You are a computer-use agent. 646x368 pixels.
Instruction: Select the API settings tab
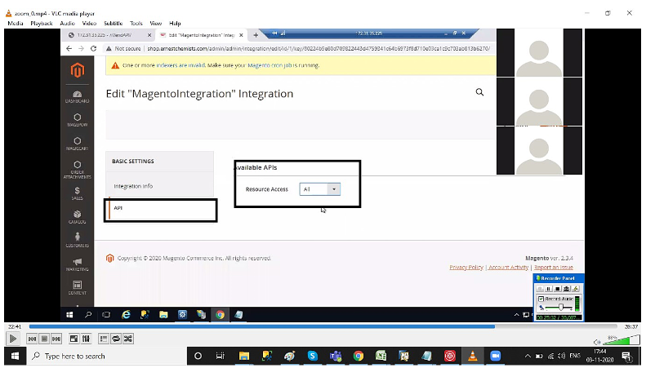pyautogui.click(x=161, y=208)
